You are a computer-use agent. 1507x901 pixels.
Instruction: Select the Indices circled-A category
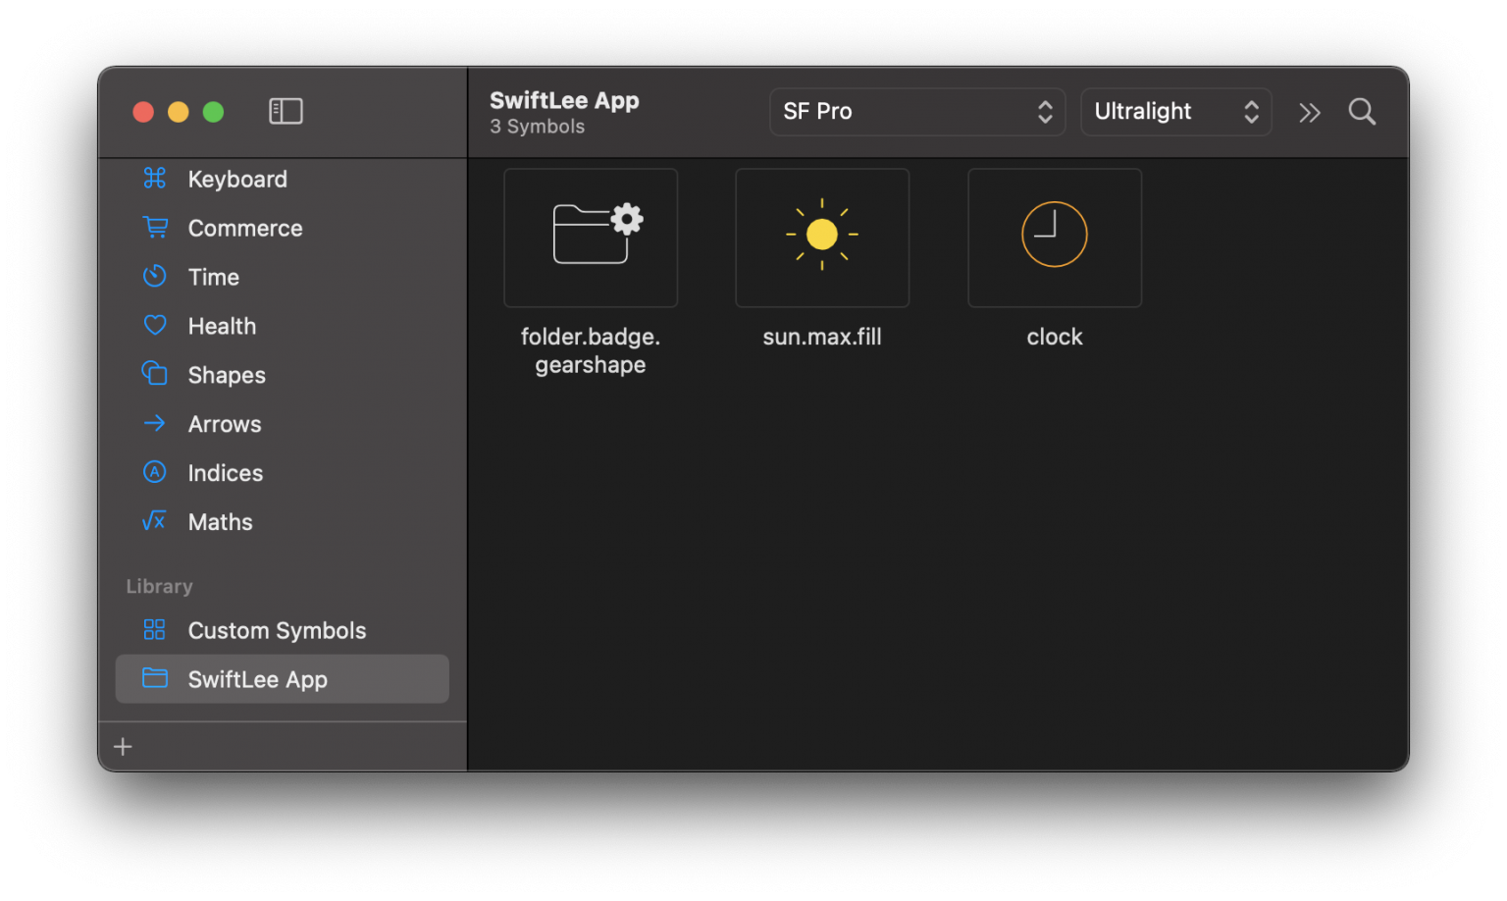click(155, 472)
